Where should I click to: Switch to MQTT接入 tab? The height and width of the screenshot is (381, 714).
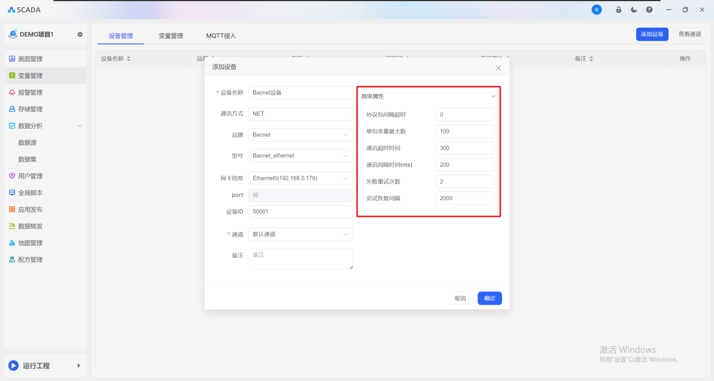(221, 36)
